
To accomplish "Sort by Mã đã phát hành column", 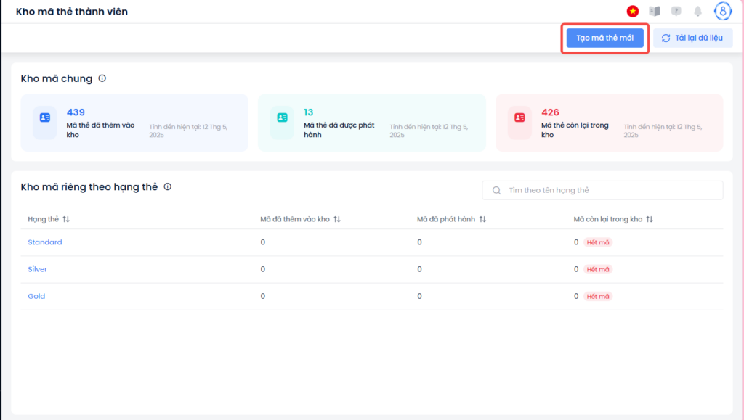I will pos(482,219).
